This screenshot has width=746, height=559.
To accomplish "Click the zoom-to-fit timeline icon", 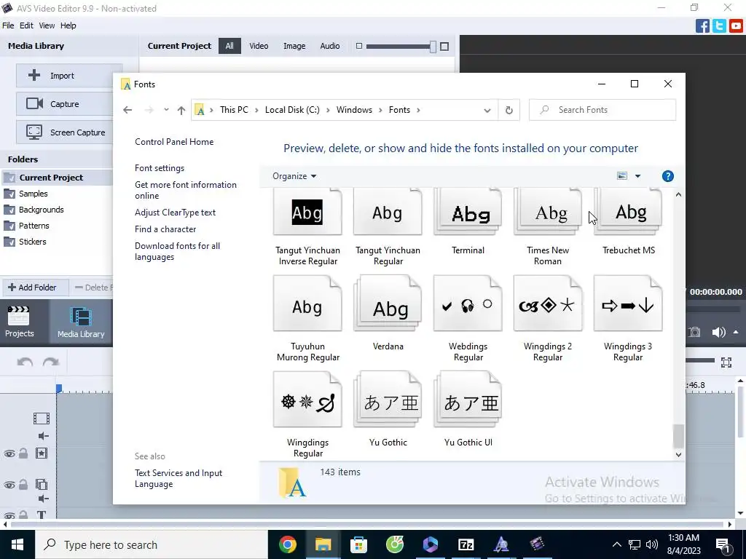I will click(726, 362).
